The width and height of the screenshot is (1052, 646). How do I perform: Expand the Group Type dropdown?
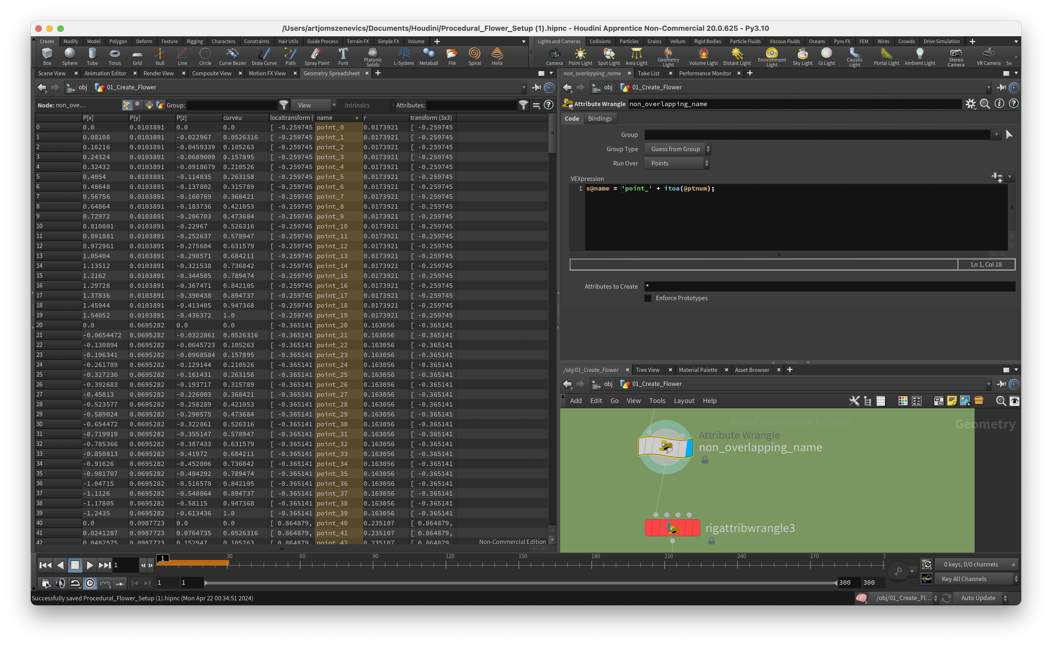point(678,149)
